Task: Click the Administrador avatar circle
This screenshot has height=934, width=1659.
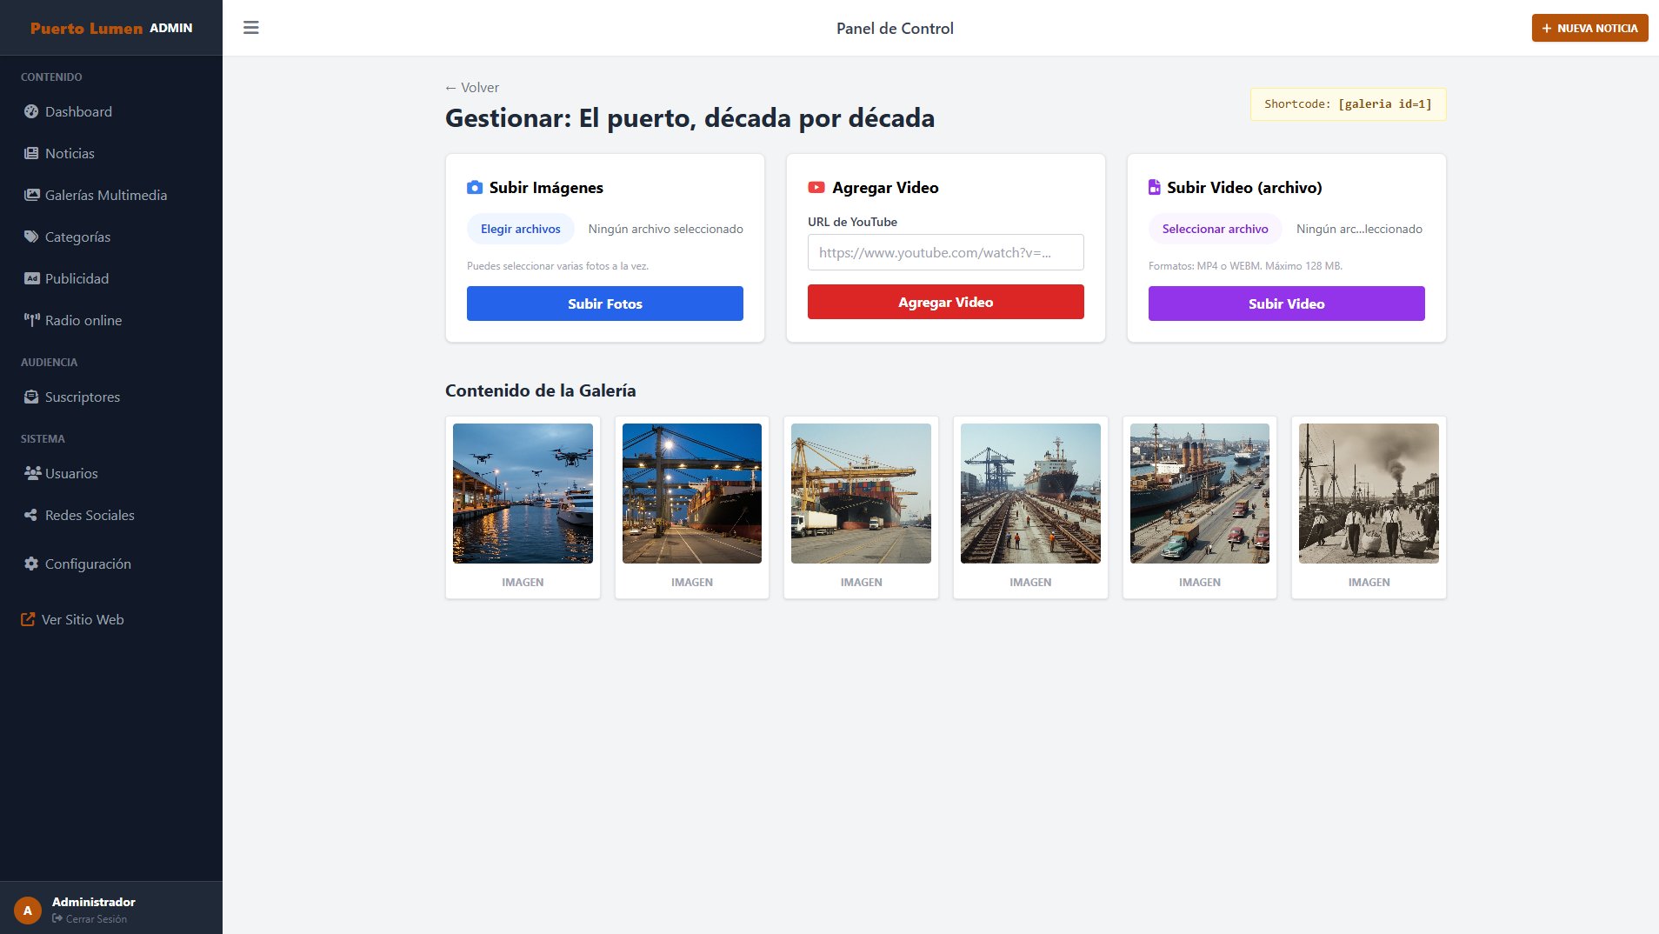Action: click(28, 911)
